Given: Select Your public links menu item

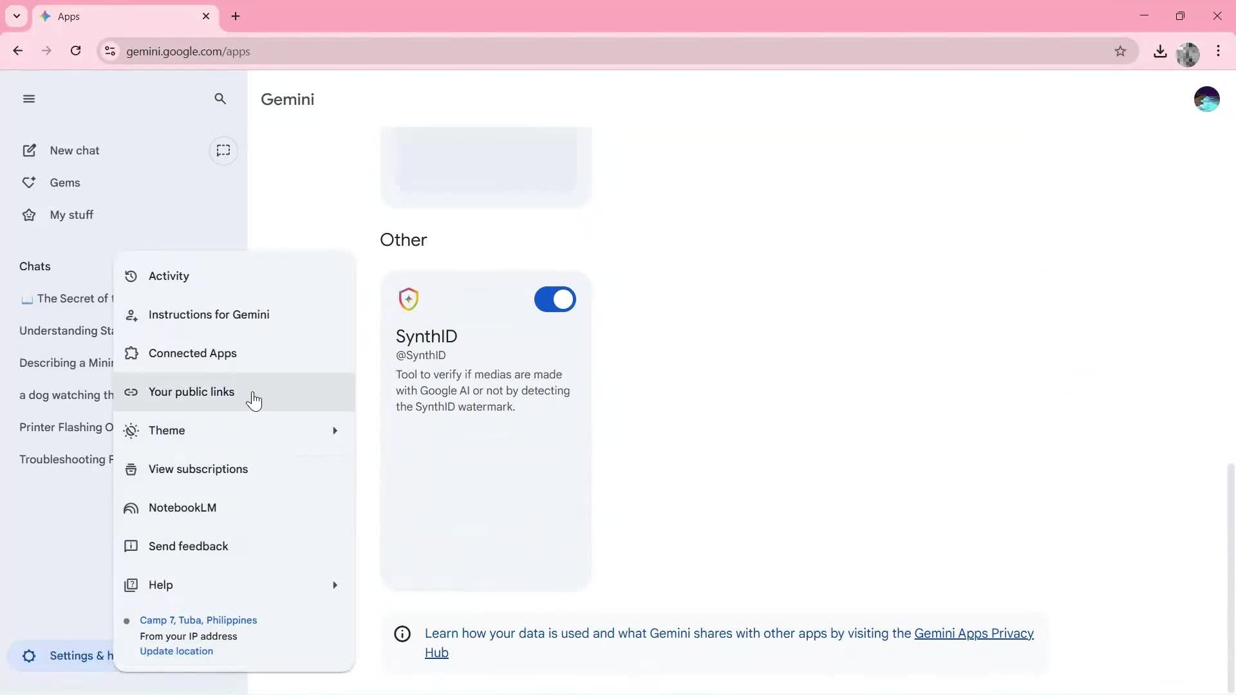Looking at the screenshot, I should click(x=191, y=392).
